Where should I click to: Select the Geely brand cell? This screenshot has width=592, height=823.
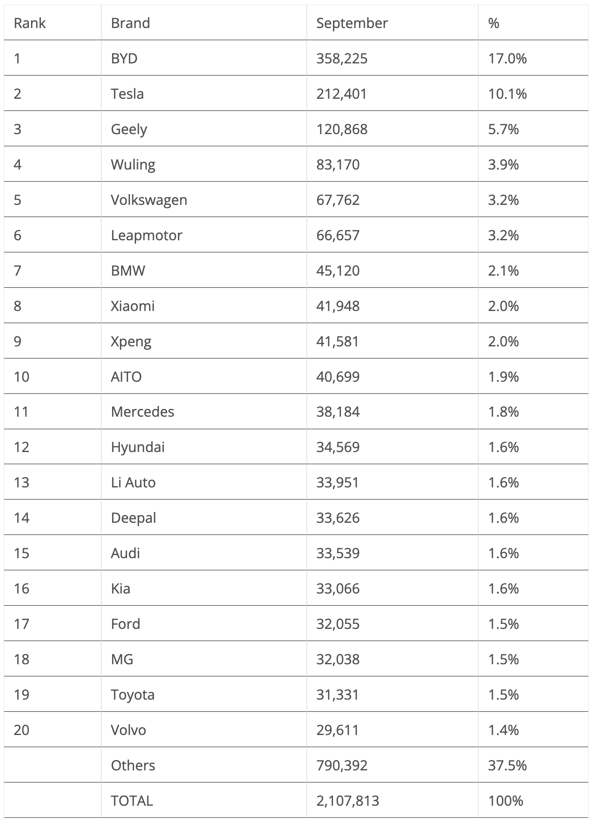[129, 129]
